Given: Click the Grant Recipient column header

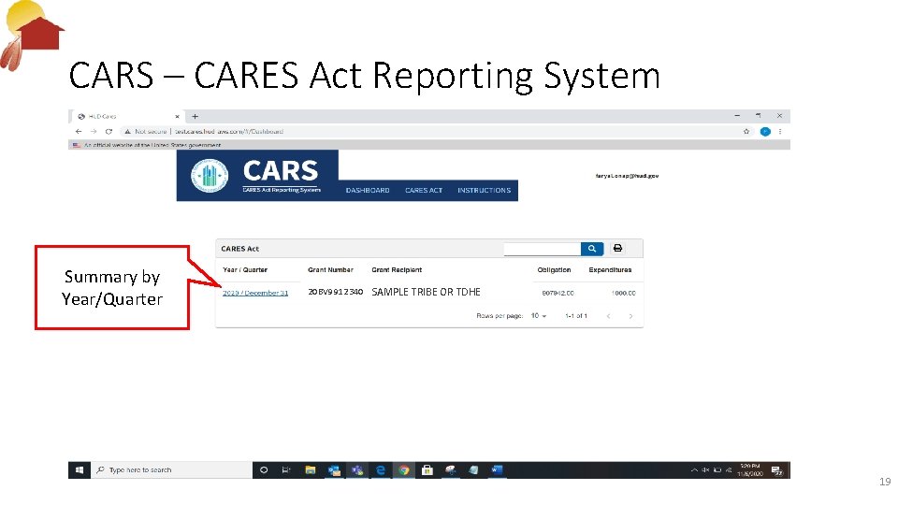Looking at the screenshot, I should click(397, 269).
